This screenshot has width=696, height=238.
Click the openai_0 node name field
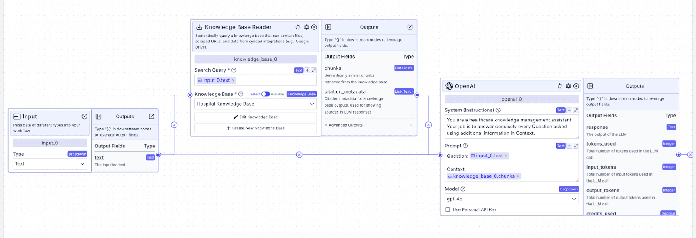(x=512, y=99)
